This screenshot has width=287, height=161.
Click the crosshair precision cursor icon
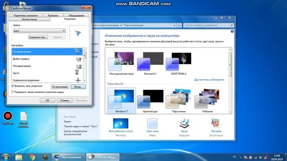pos(78,80)
